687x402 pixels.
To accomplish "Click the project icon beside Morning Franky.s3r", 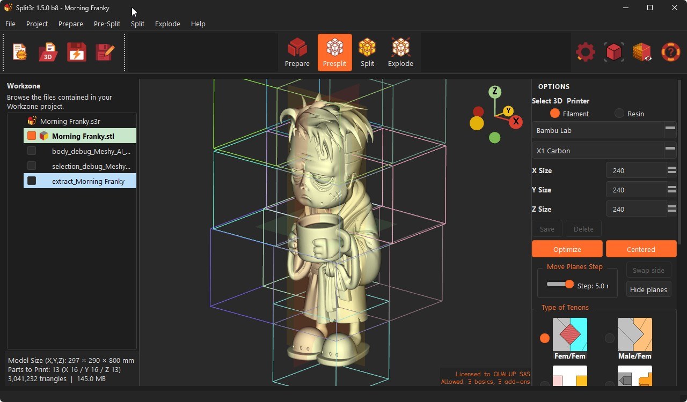I will 32,121.
